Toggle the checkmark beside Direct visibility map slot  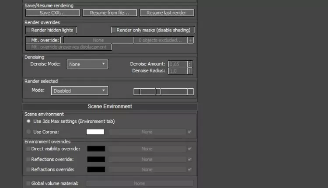189,149
